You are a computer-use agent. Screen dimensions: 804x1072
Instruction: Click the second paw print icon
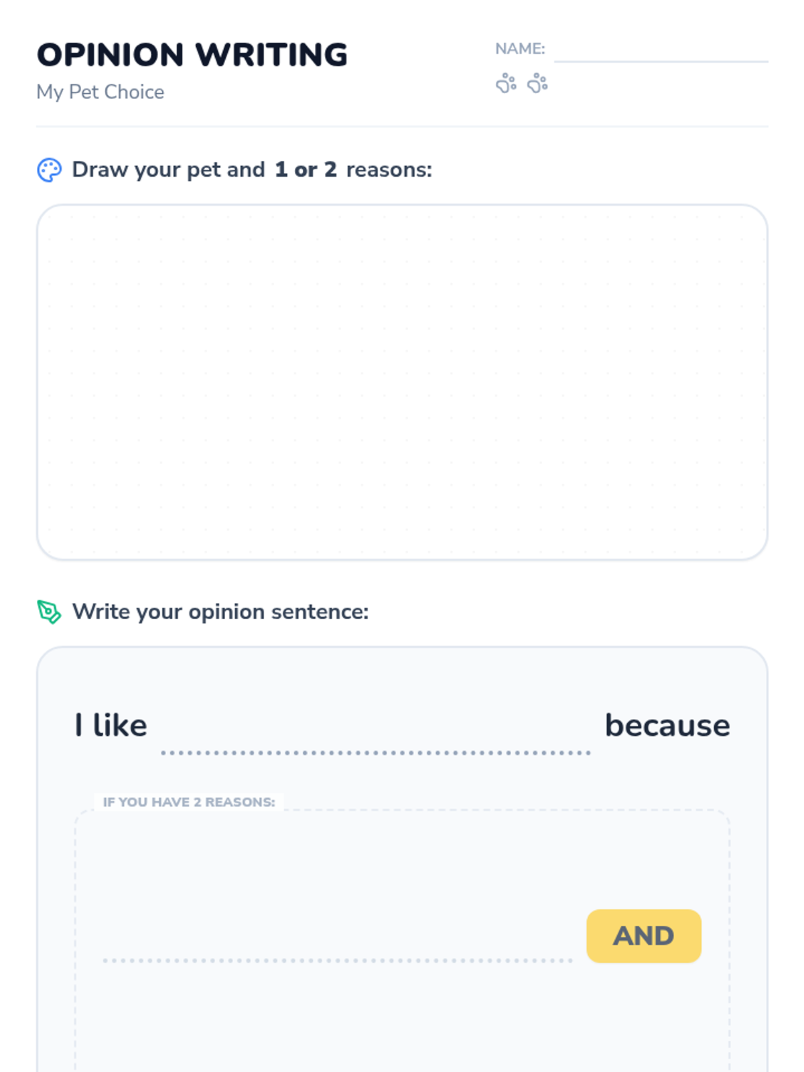(537, 84)
